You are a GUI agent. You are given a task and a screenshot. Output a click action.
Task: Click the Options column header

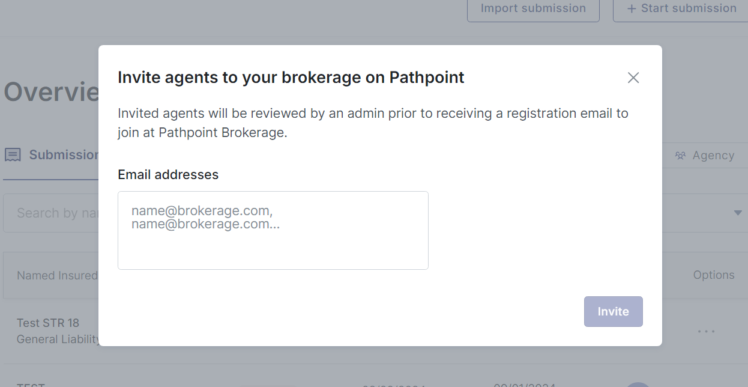[x=714, y=275]
